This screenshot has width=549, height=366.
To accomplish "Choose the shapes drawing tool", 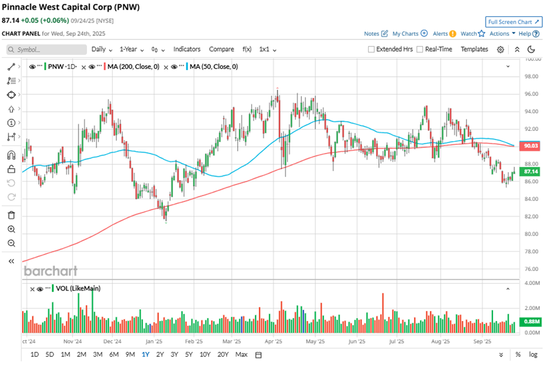I will pos(11,94).
